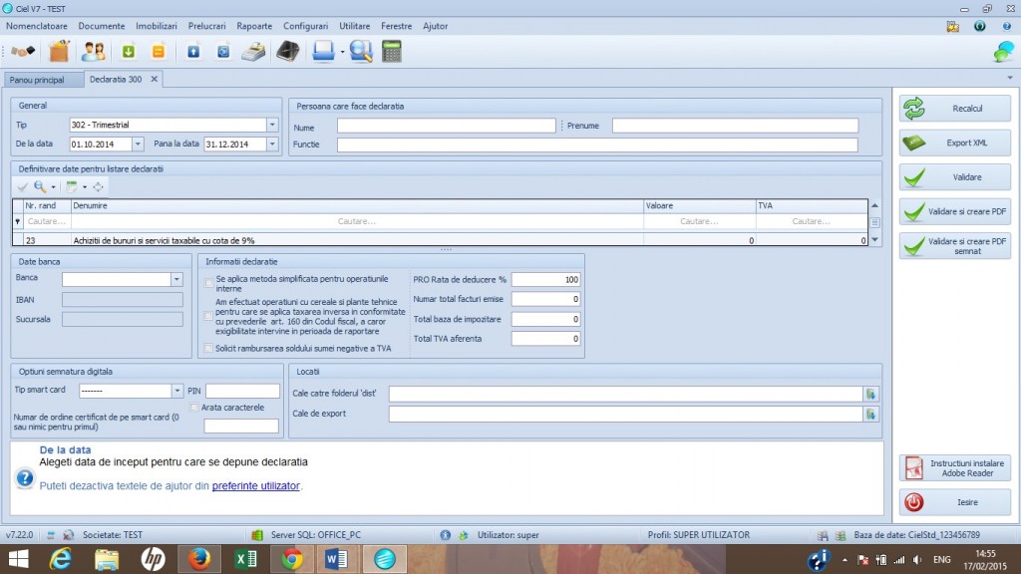
Task: Open the Nomenclatoare menu
Action: coord(37,26)
